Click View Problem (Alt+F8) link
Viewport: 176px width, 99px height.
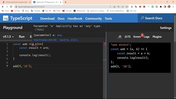click(x=45, y=40)
